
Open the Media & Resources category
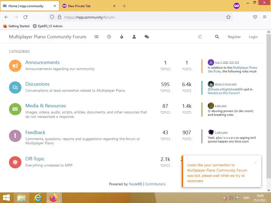46,106
